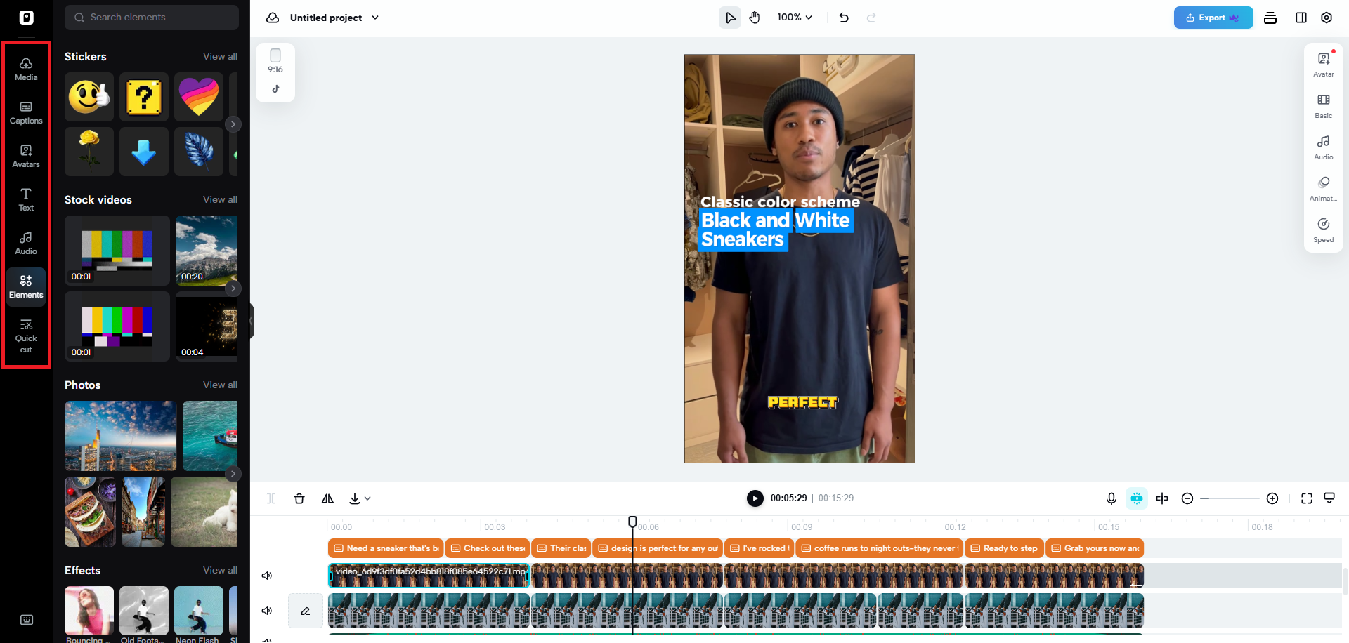This screenshot has width=1349, height=643.
Task: Toggle the auto-captions AI feature
Action: tap(1136, 498)
